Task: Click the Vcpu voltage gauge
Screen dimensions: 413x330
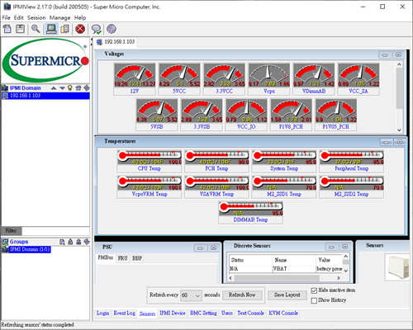Action: point(269,79)
